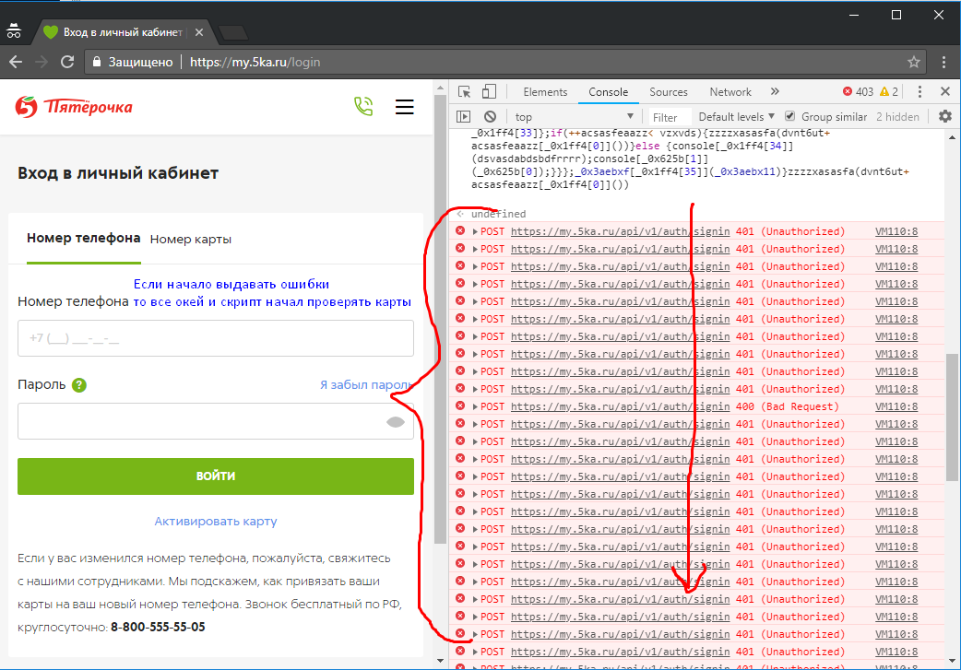Screen dimensions: 961x670
Task: Click the console Filter input
Action: click(670, 117)
